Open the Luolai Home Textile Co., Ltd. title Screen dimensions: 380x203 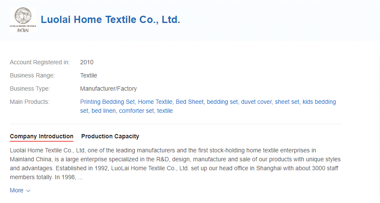point(110,20)
